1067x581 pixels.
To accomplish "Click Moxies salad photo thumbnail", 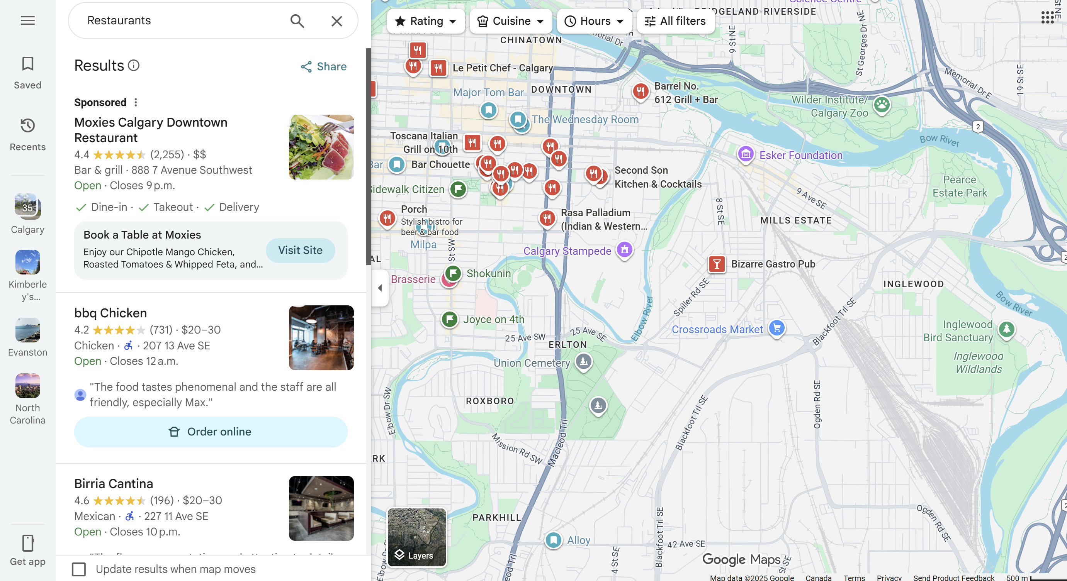I will (321, 147).
